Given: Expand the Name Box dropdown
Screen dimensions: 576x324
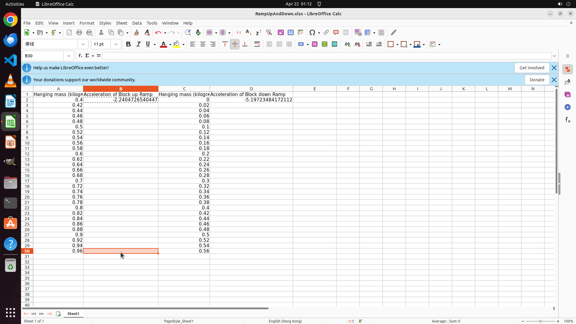Looking at the screenshot, I should 69,56.
